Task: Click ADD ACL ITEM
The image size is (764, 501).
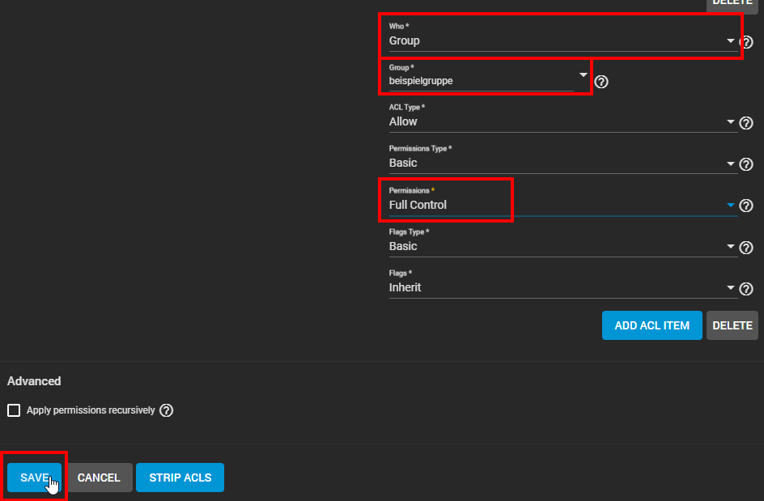Action: pos(652,325)
